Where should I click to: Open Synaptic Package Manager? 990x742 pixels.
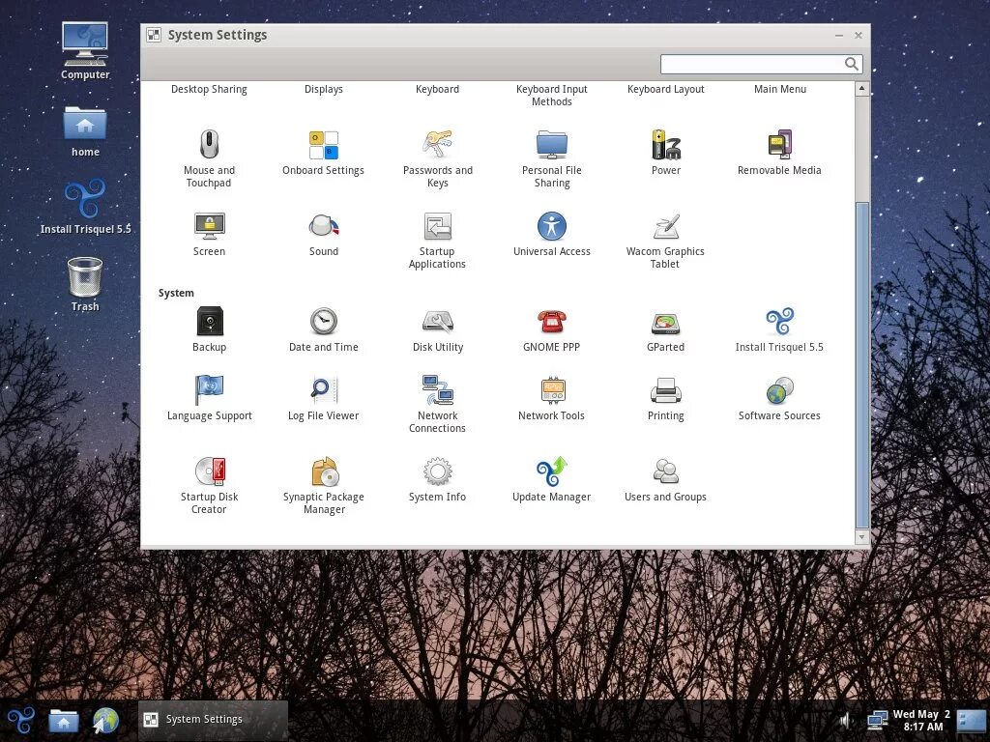point(323,485)
